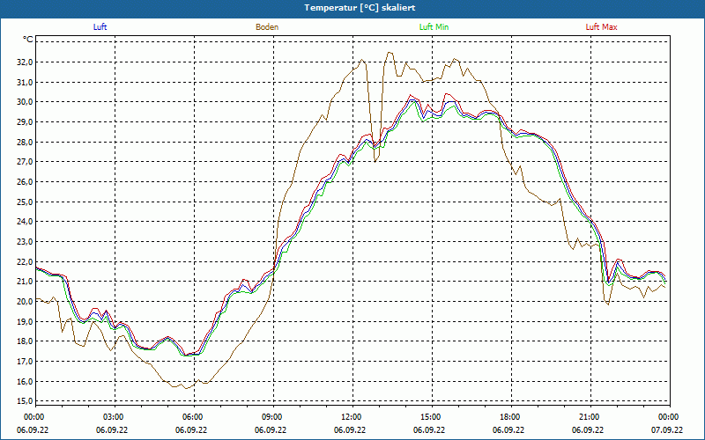Click the '15,0' y-axis value

click(x=26, y=401)
